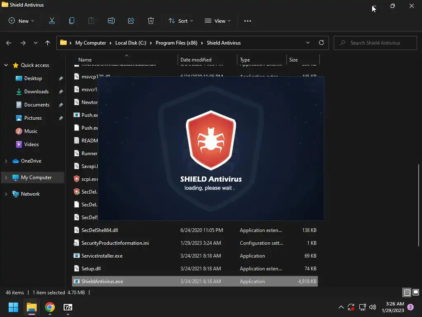Screen dimensions: 422x317
Task: Click the file list vertical scrollbar
Action: tap(419, 205)
